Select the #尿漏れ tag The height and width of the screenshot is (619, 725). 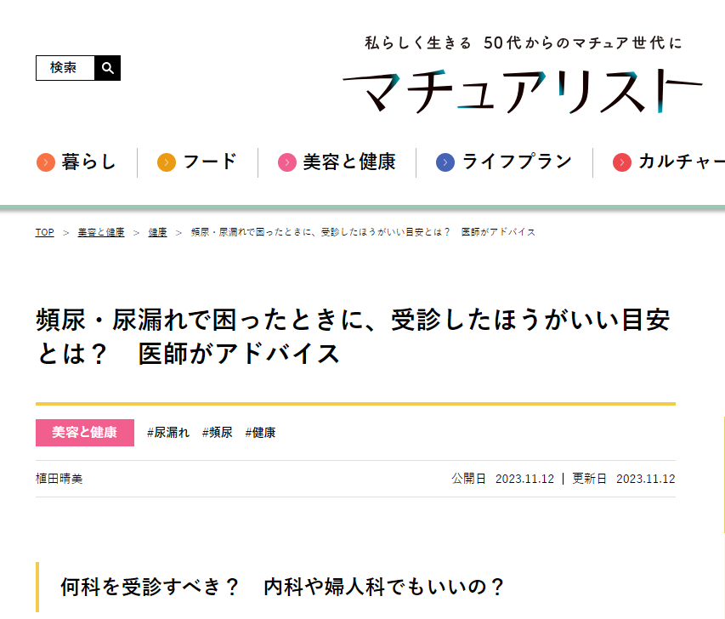[x=168, y=433]
